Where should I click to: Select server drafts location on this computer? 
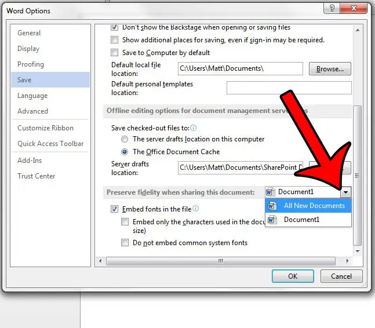(x=125, y=139)
